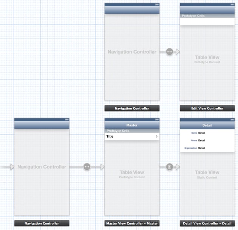
Task: Select the segue icon between Navigation Controller and Master
Action: (87, 166)
